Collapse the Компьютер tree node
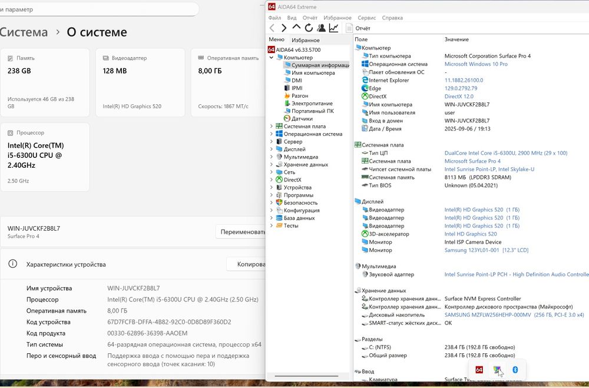589x388 pixels. point(271,58)
